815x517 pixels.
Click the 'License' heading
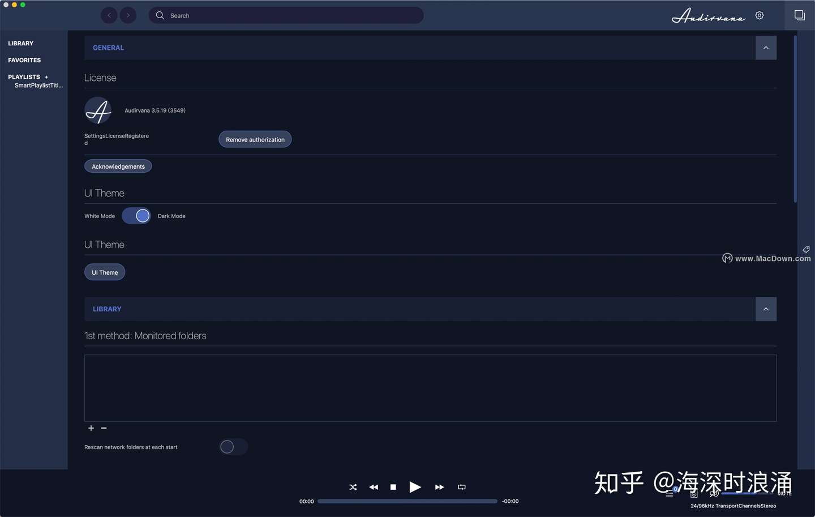[100, 78]
